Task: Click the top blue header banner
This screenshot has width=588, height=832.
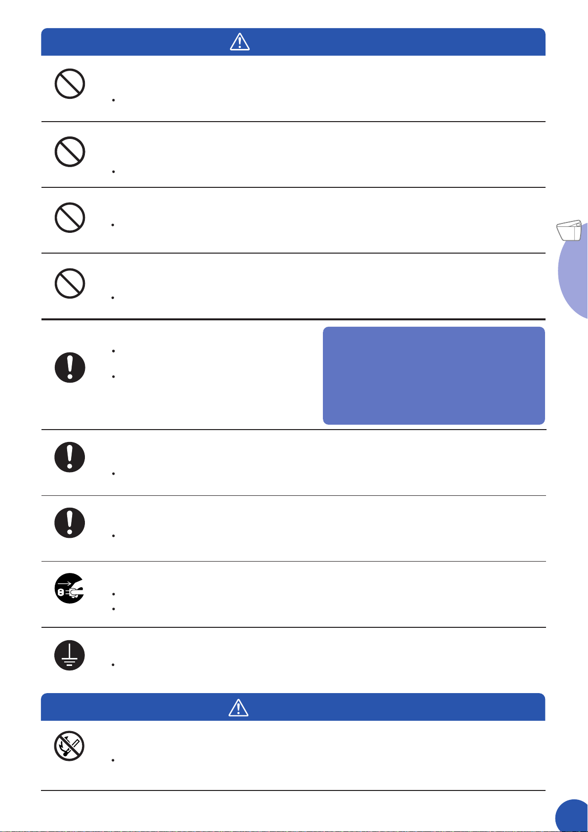Action: (293, 42)
